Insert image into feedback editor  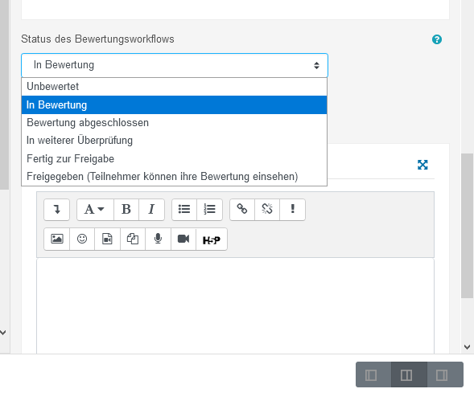tap(57, 239)
